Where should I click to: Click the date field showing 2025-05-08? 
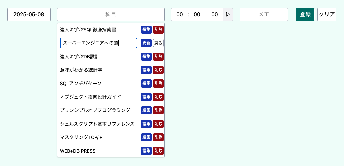[29, 15]
